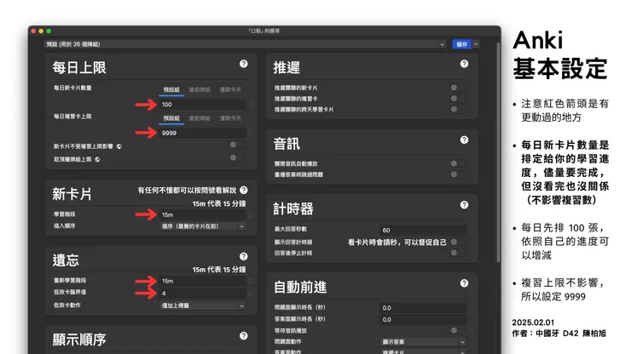Open the 答案面動作 dropdown
This screenshot has width=631, height=354.
tap(423, 352)
